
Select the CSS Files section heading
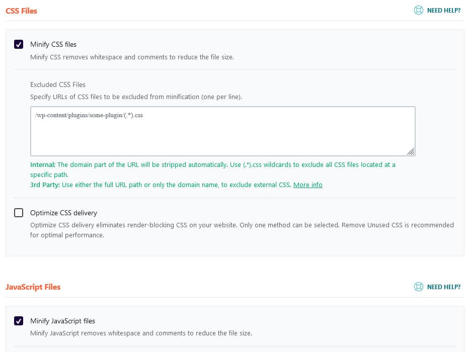point(21,11)
